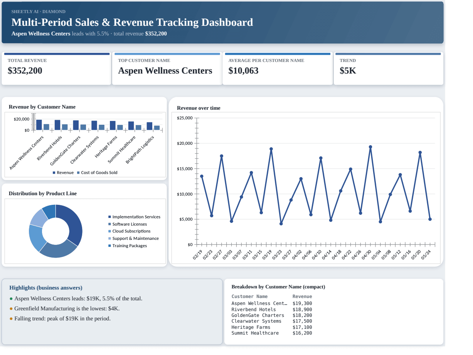Screen dimensions: 473x355
Task: Click the $15,000 y-axis label
Action: pyautogui.click(x=185, y=169)
